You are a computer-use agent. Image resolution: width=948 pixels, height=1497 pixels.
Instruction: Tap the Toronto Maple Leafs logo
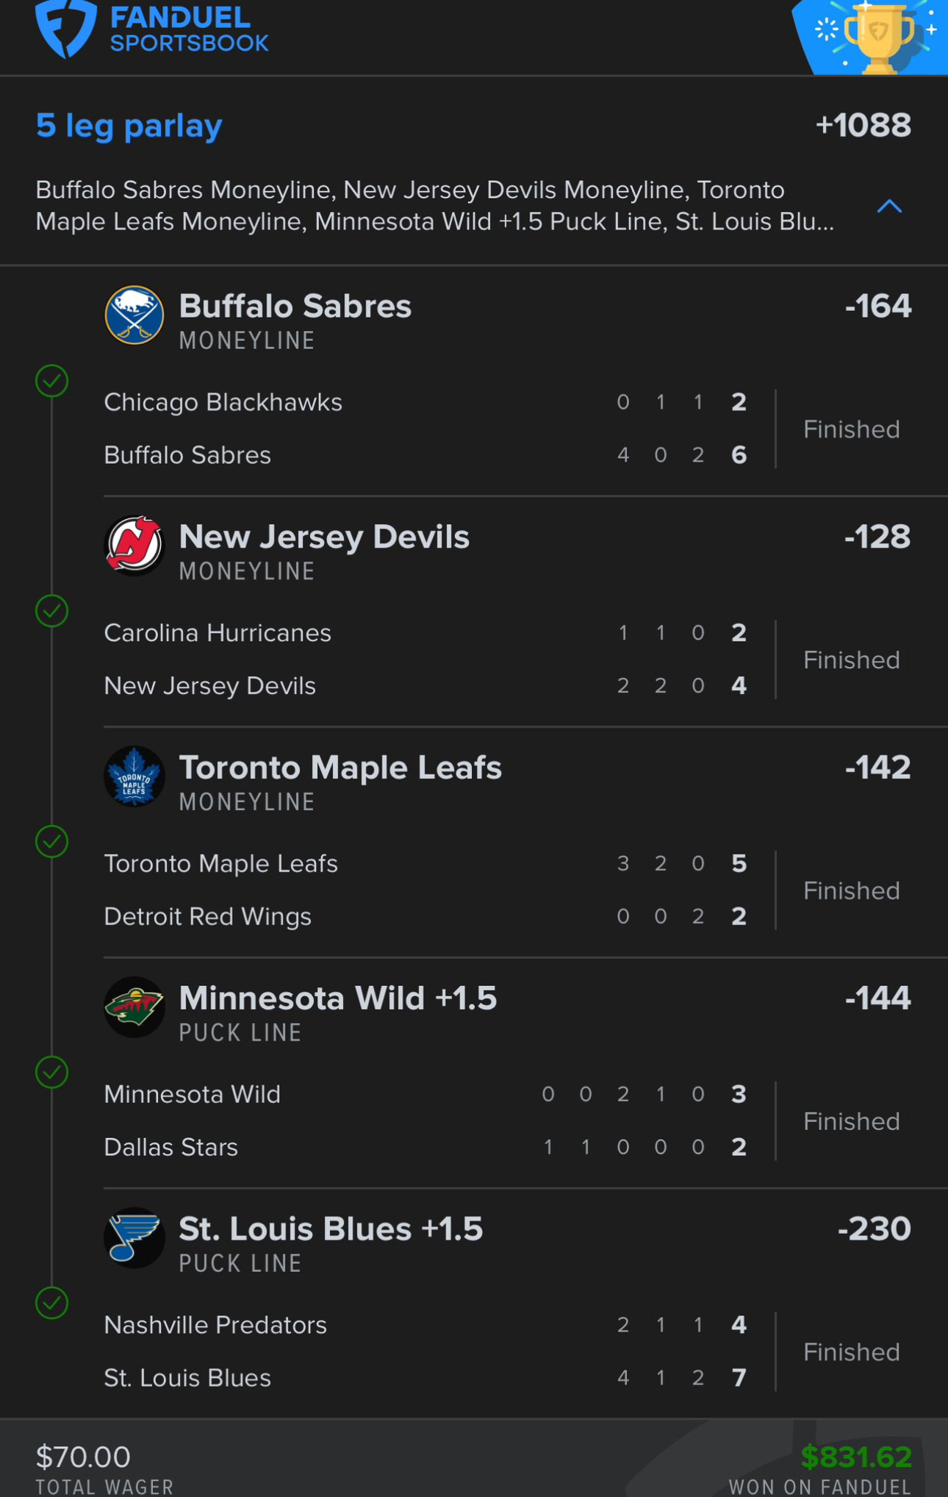pos(134,776)
